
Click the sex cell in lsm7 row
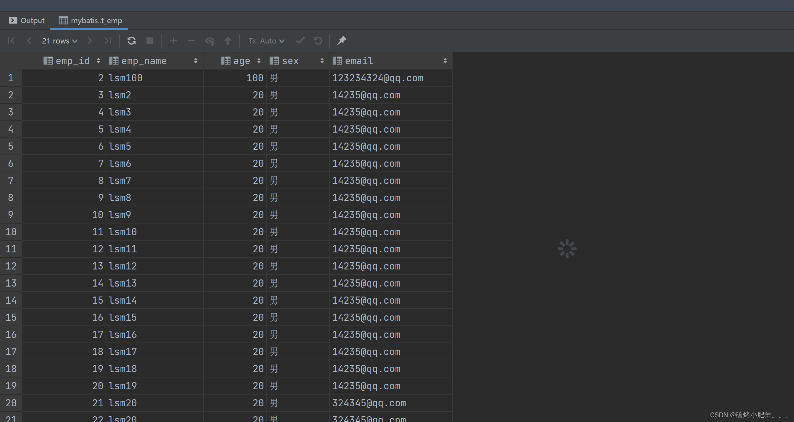click(x=298, y=181)
